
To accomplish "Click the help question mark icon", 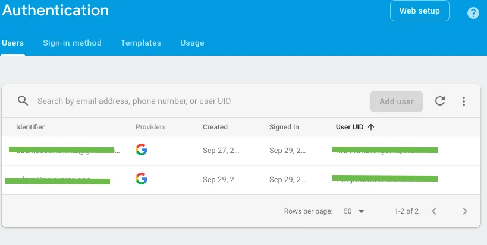I will [x=473, y=13].
